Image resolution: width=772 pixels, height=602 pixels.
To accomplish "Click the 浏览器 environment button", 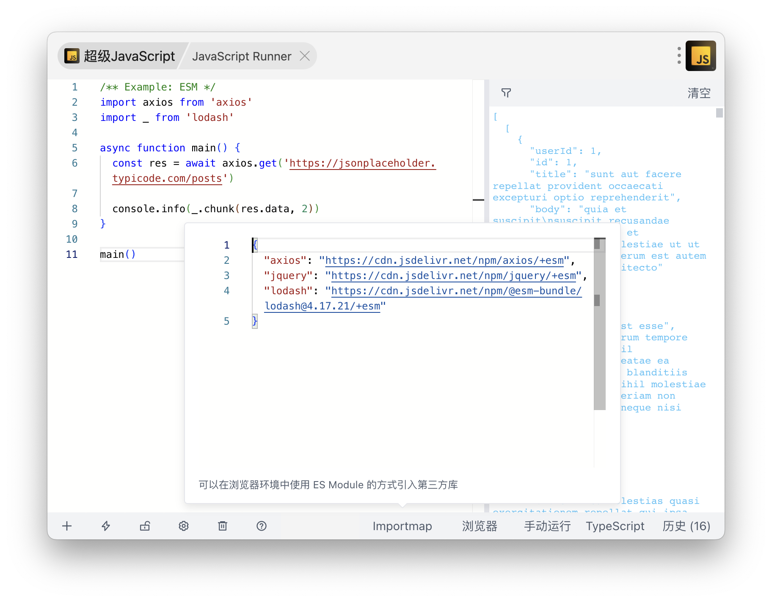I will tap(480, 526).
